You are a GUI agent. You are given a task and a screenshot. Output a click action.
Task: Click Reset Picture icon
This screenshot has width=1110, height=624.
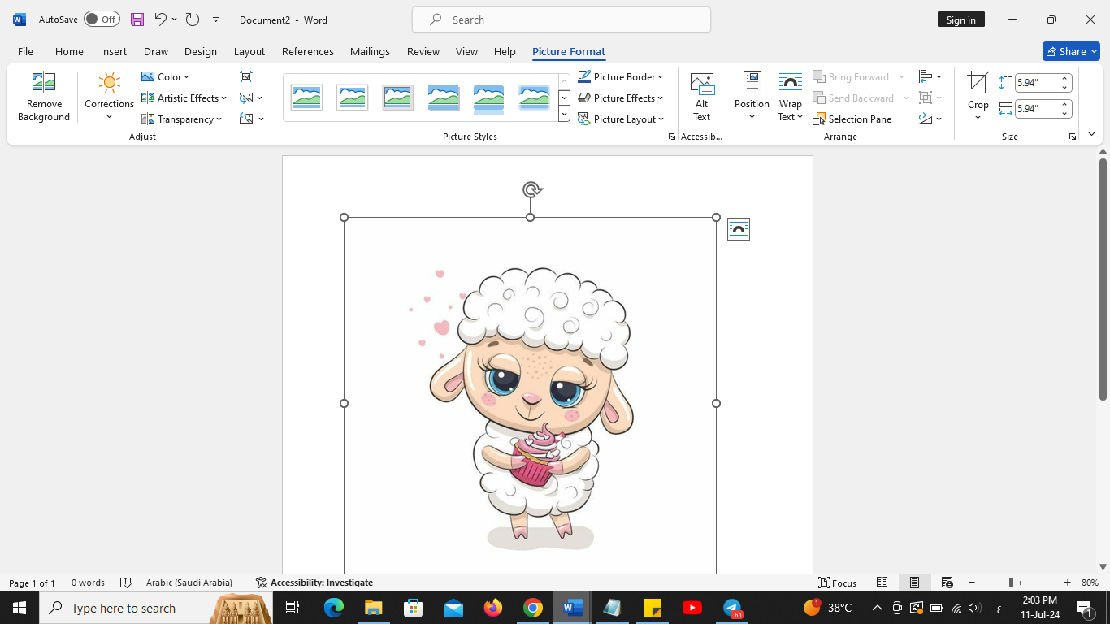click(x=251, y=119)
